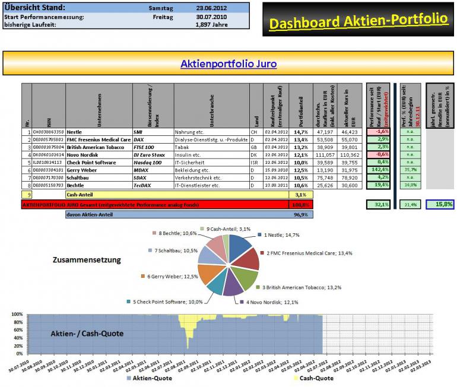Click the blue Nestle legend swatch

click(259, 234)
